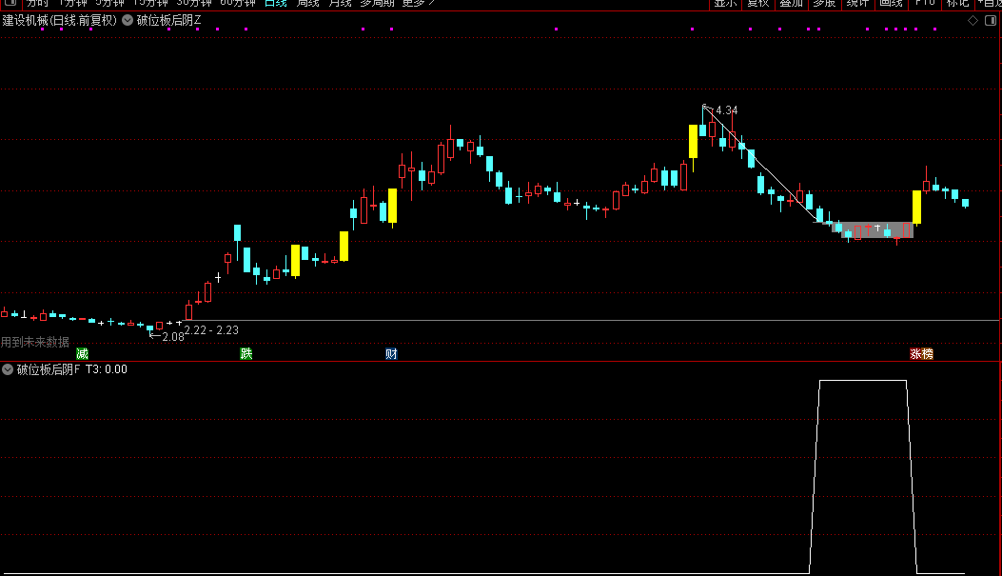Click the 复权 toolbar button

coord(757,3)
